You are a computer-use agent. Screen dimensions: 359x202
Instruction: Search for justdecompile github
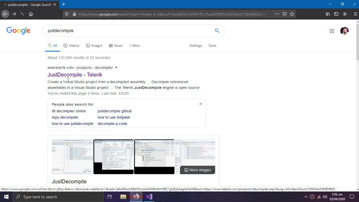pos(115,111)
